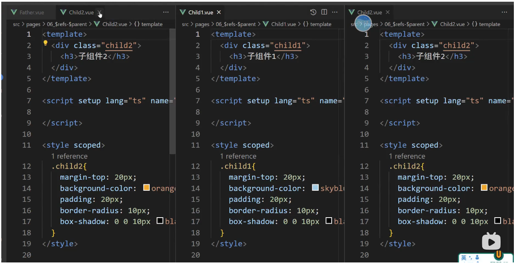Select the Child2.vue tab in right group

coord(370,12)
